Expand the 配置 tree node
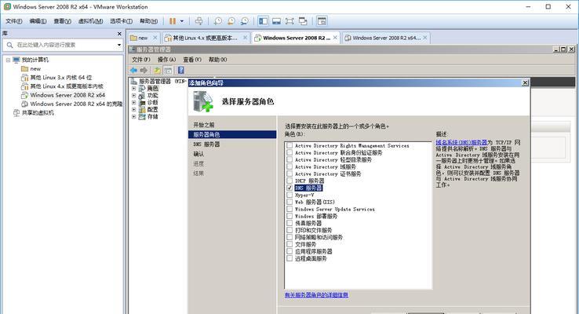This screenshot has width=579, height=314. point(133,110)
